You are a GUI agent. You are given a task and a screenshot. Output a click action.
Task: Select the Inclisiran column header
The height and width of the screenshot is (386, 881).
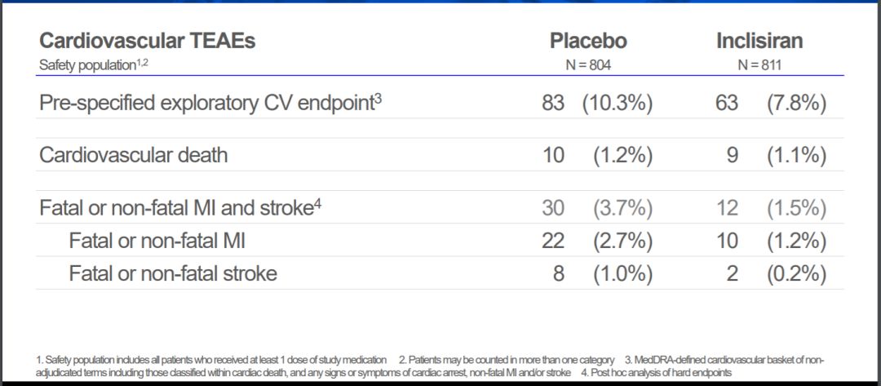759,41
